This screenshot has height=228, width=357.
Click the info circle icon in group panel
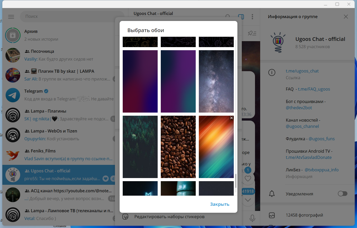click(272, 72)
